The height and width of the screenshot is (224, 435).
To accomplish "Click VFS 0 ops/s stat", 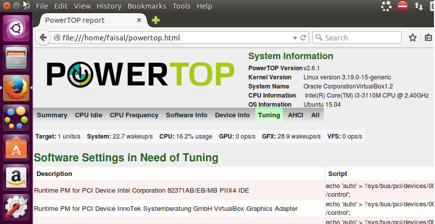I will click(345, 137).
